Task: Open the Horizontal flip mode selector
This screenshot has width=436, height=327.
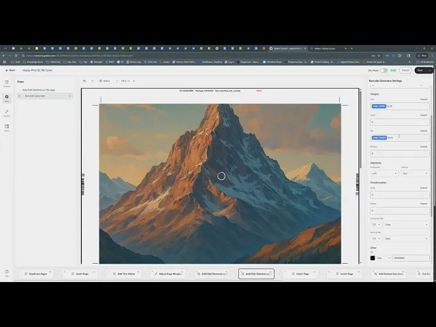Action: 375,224
